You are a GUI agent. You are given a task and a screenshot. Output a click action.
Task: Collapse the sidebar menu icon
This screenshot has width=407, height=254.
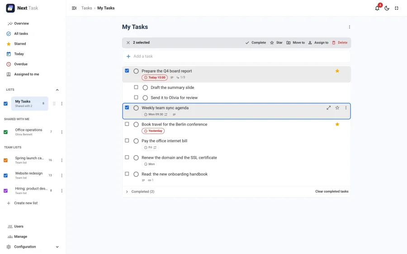[74, 8]
